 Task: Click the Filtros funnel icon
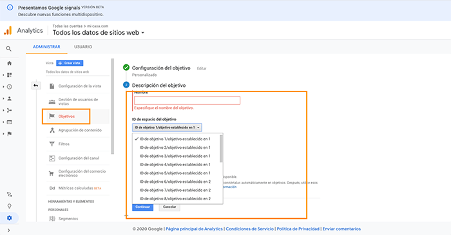[x=52, y=144]
